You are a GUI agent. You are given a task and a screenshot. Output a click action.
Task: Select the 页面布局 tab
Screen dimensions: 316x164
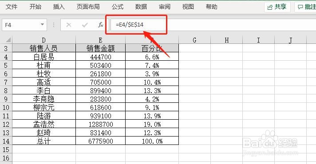click(88, 7)
